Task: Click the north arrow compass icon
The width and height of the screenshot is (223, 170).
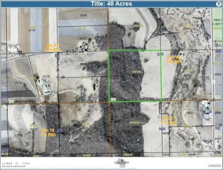Action: [218, 4]
